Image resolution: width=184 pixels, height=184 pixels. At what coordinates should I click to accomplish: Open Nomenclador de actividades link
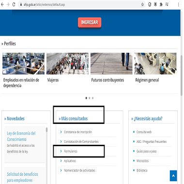[x=79, y=170]
